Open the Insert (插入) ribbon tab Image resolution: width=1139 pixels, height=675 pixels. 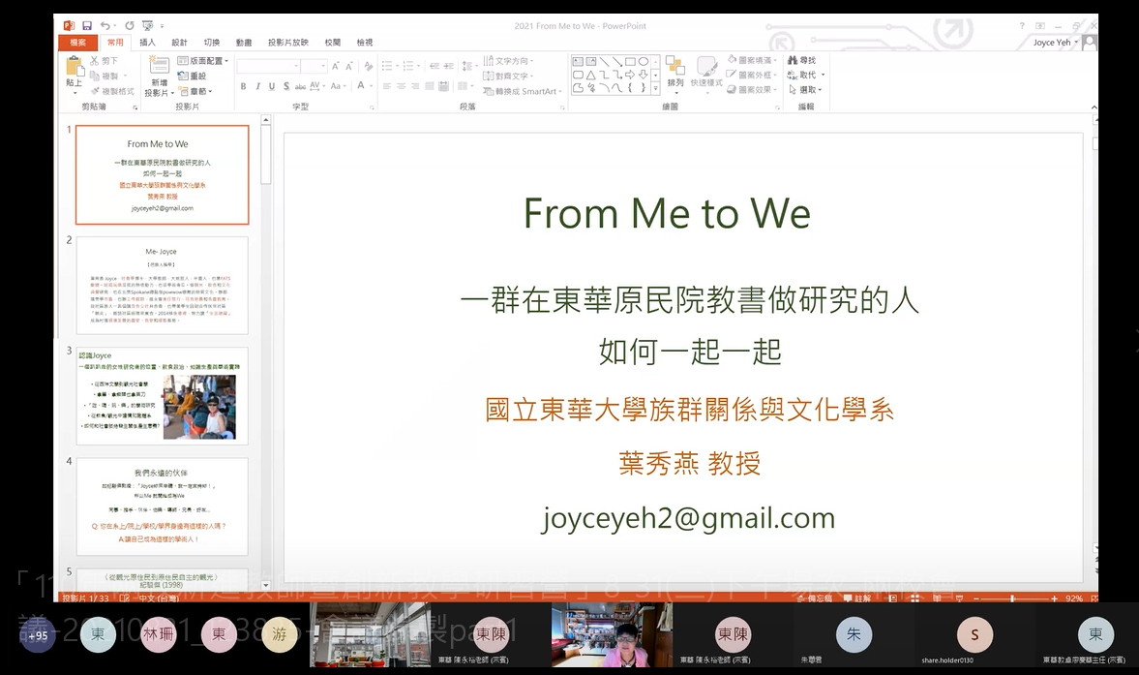[147, 43]
